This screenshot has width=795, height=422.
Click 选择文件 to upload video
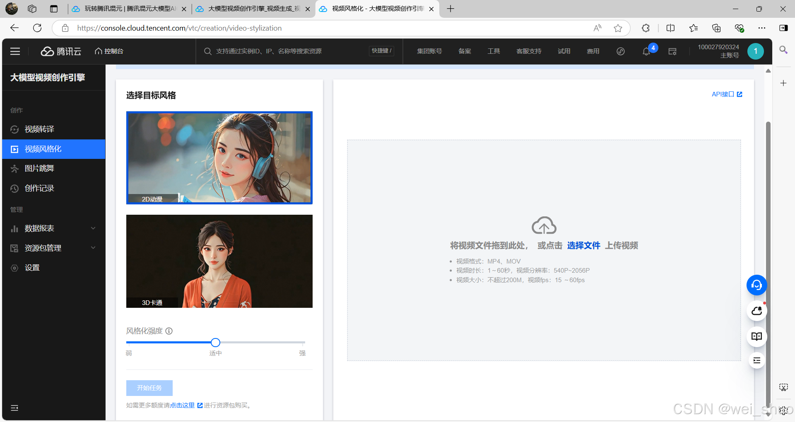click(583, 246)
